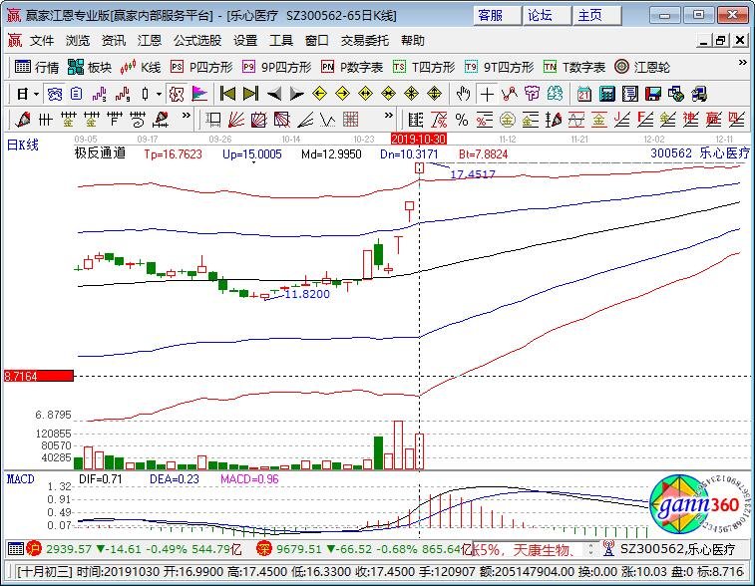Viewport: 755px width, 586px height.
Task: Click the status bar grid icon
Action: click(15, 548)
